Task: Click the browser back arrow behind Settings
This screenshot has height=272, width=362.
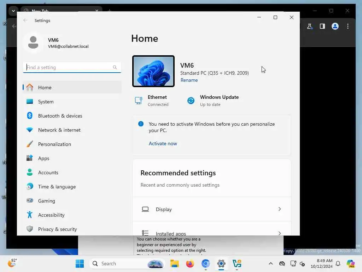Action: 14,26
